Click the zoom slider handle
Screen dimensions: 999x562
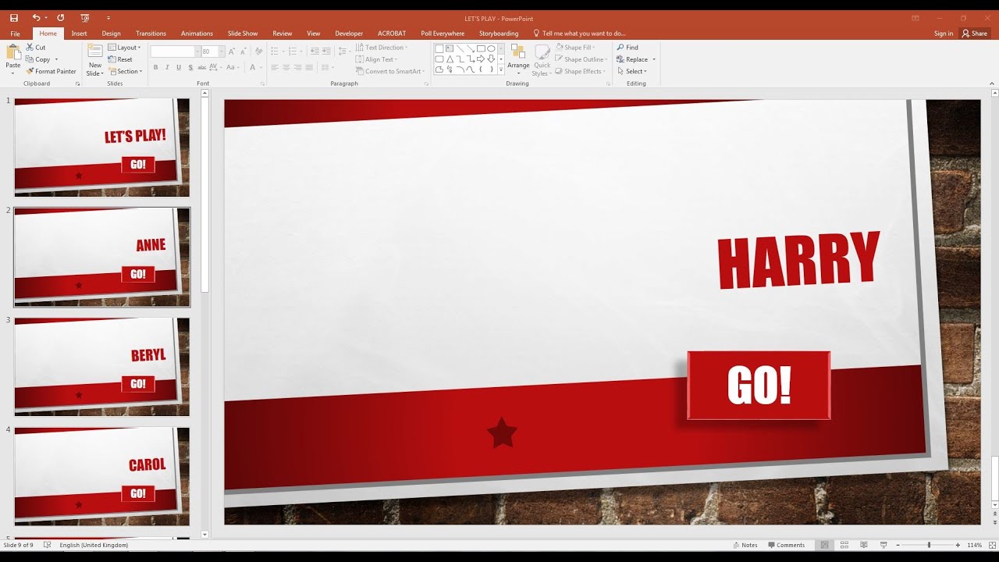click(929, 545)
